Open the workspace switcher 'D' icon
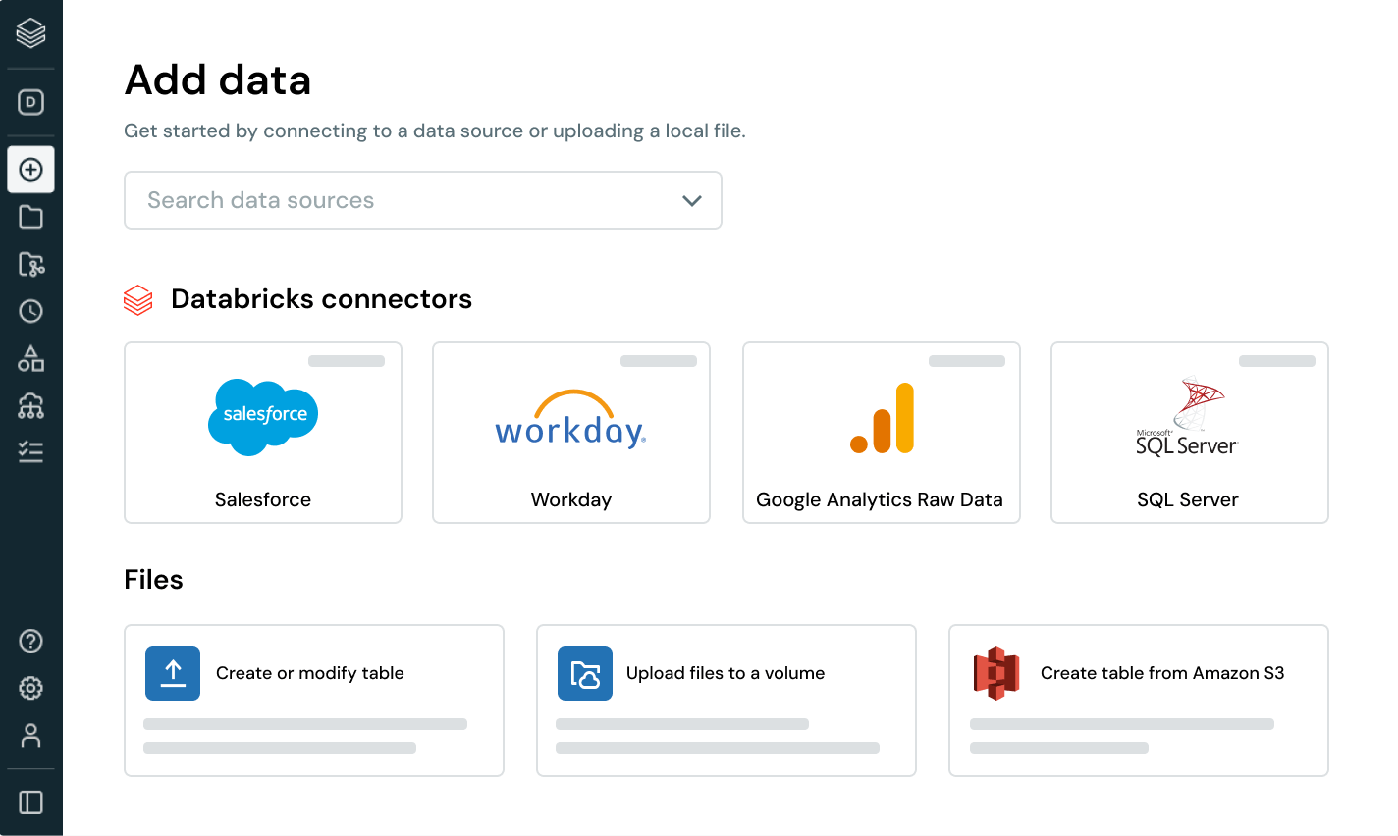Viewport: 1398px width, 836px height. coord(31,102)
